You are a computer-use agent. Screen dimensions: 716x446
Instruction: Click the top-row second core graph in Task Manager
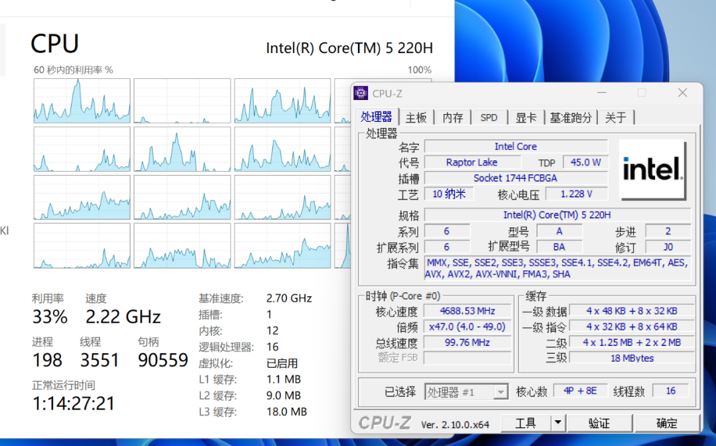pyautogui.click(x=182, y=101)
